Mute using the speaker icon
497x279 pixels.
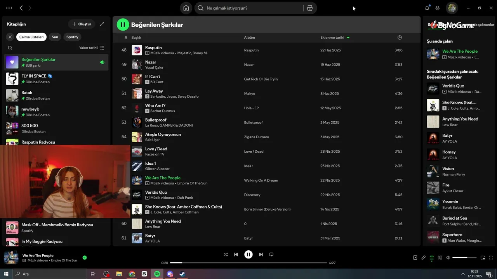448,258
